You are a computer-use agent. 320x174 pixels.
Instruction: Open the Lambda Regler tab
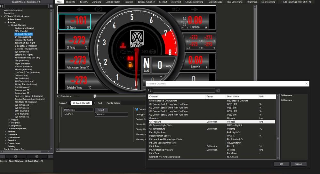point(113,2)
